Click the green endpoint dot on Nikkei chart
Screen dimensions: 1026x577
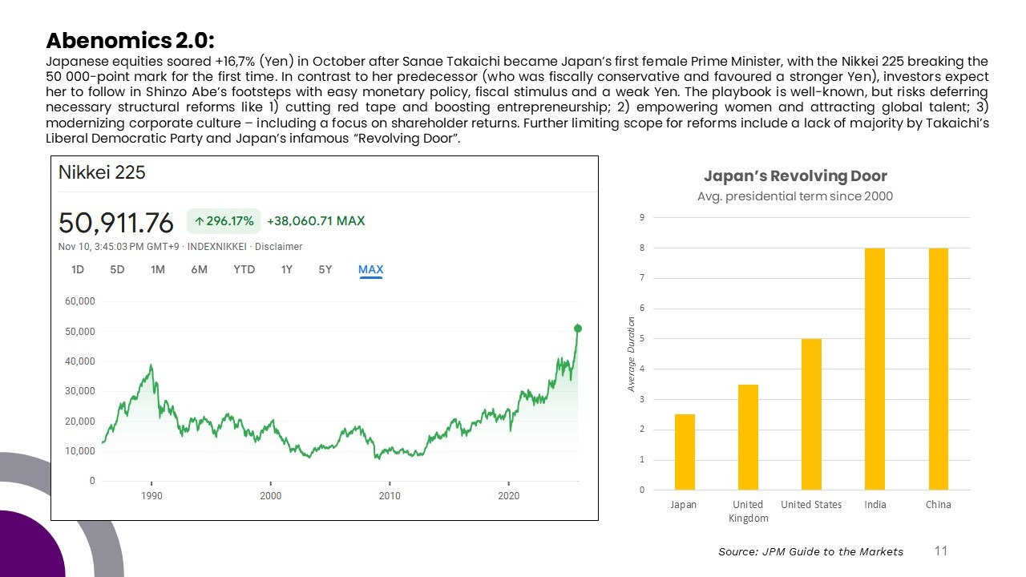pos(578,329)
